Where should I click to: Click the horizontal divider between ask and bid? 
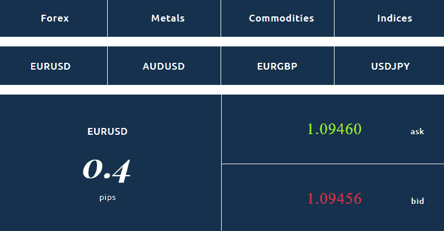click(333, 164)
